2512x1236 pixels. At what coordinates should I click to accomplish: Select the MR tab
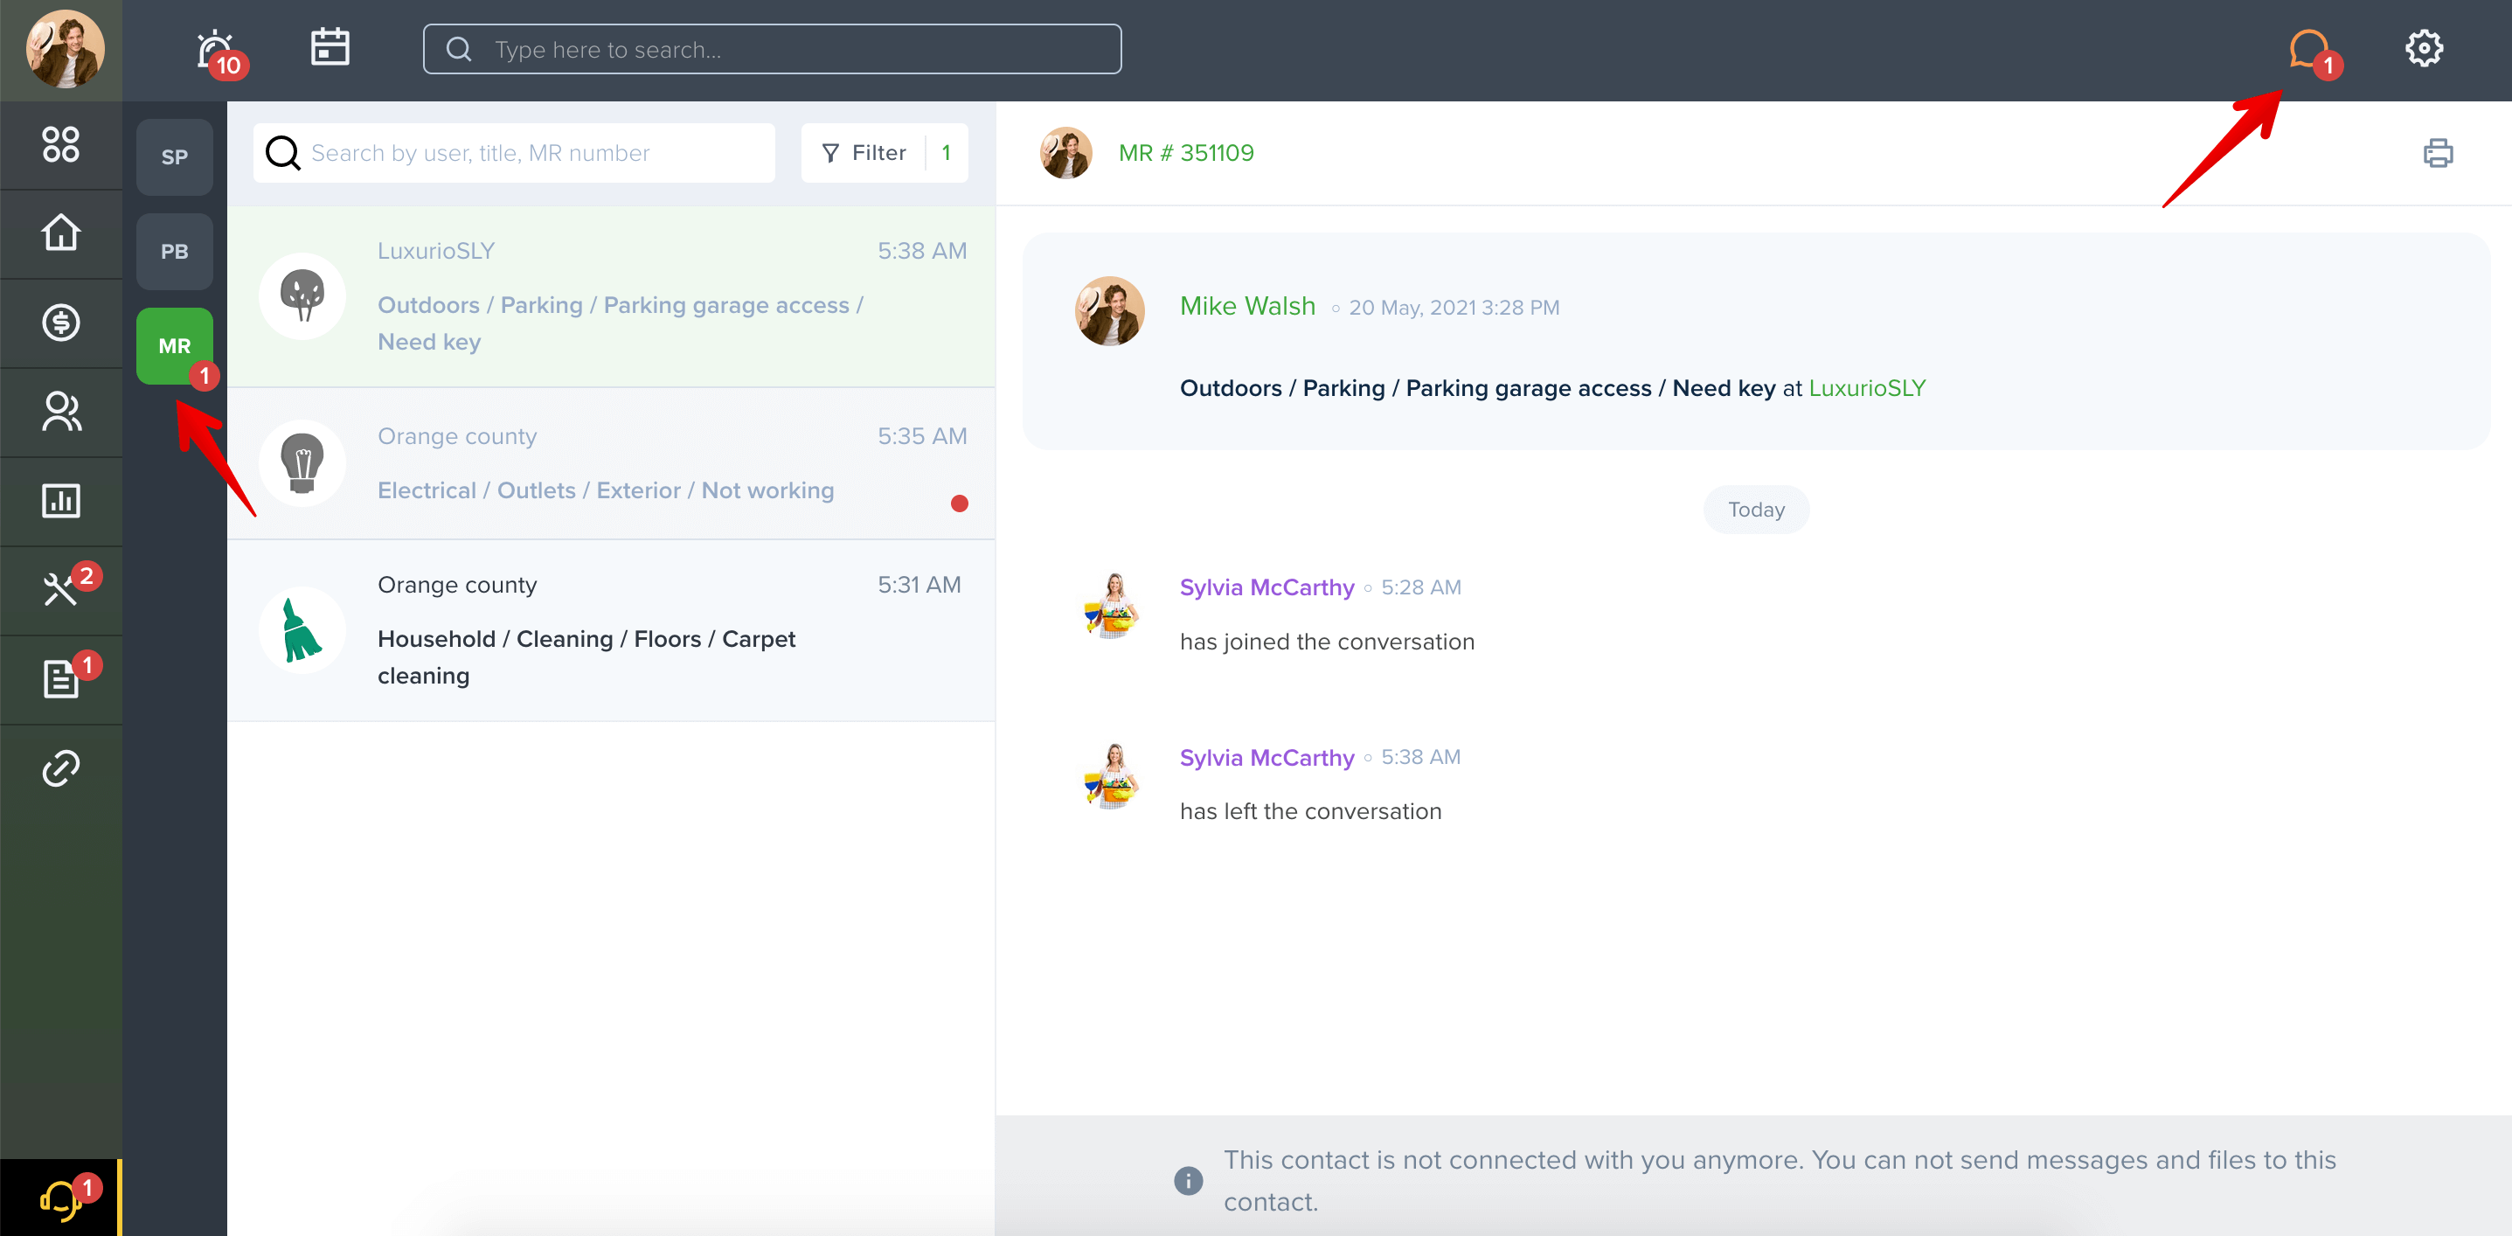[175, 346]
